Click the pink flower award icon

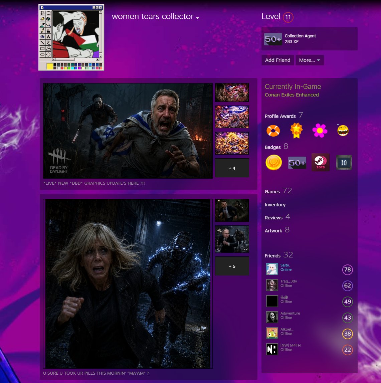(x=320, y=131)
